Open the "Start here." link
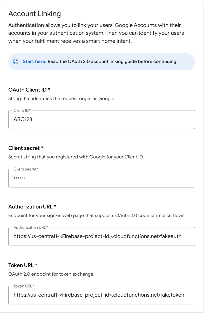204x314 pixels. pyautogui.click(x=35, y=62)
